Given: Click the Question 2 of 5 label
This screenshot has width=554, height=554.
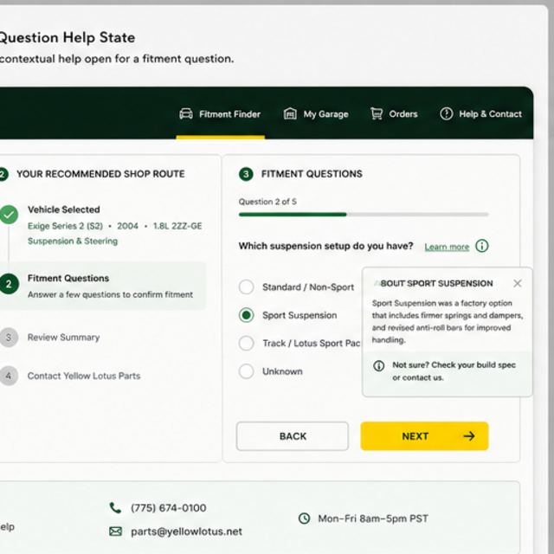Looking at the screenshot, I should (x=267, y=202).
